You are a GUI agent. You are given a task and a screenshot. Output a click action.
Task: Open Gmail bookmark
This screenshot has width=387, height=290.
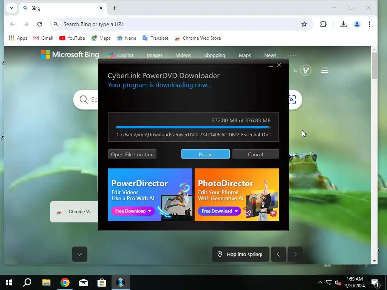pyautogui.click(x=43, y=38)
